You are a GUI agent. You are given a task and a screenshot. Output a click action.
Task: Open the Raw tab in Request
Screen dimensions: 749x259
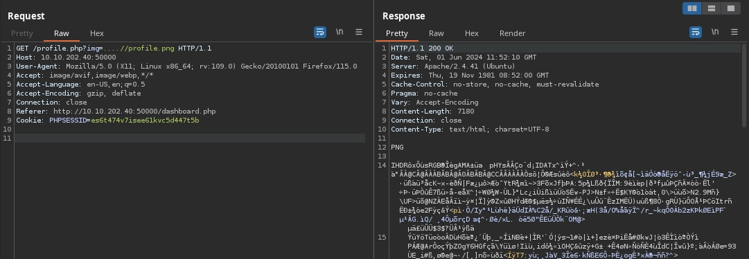pyautogui.click(x=61, y=33)
